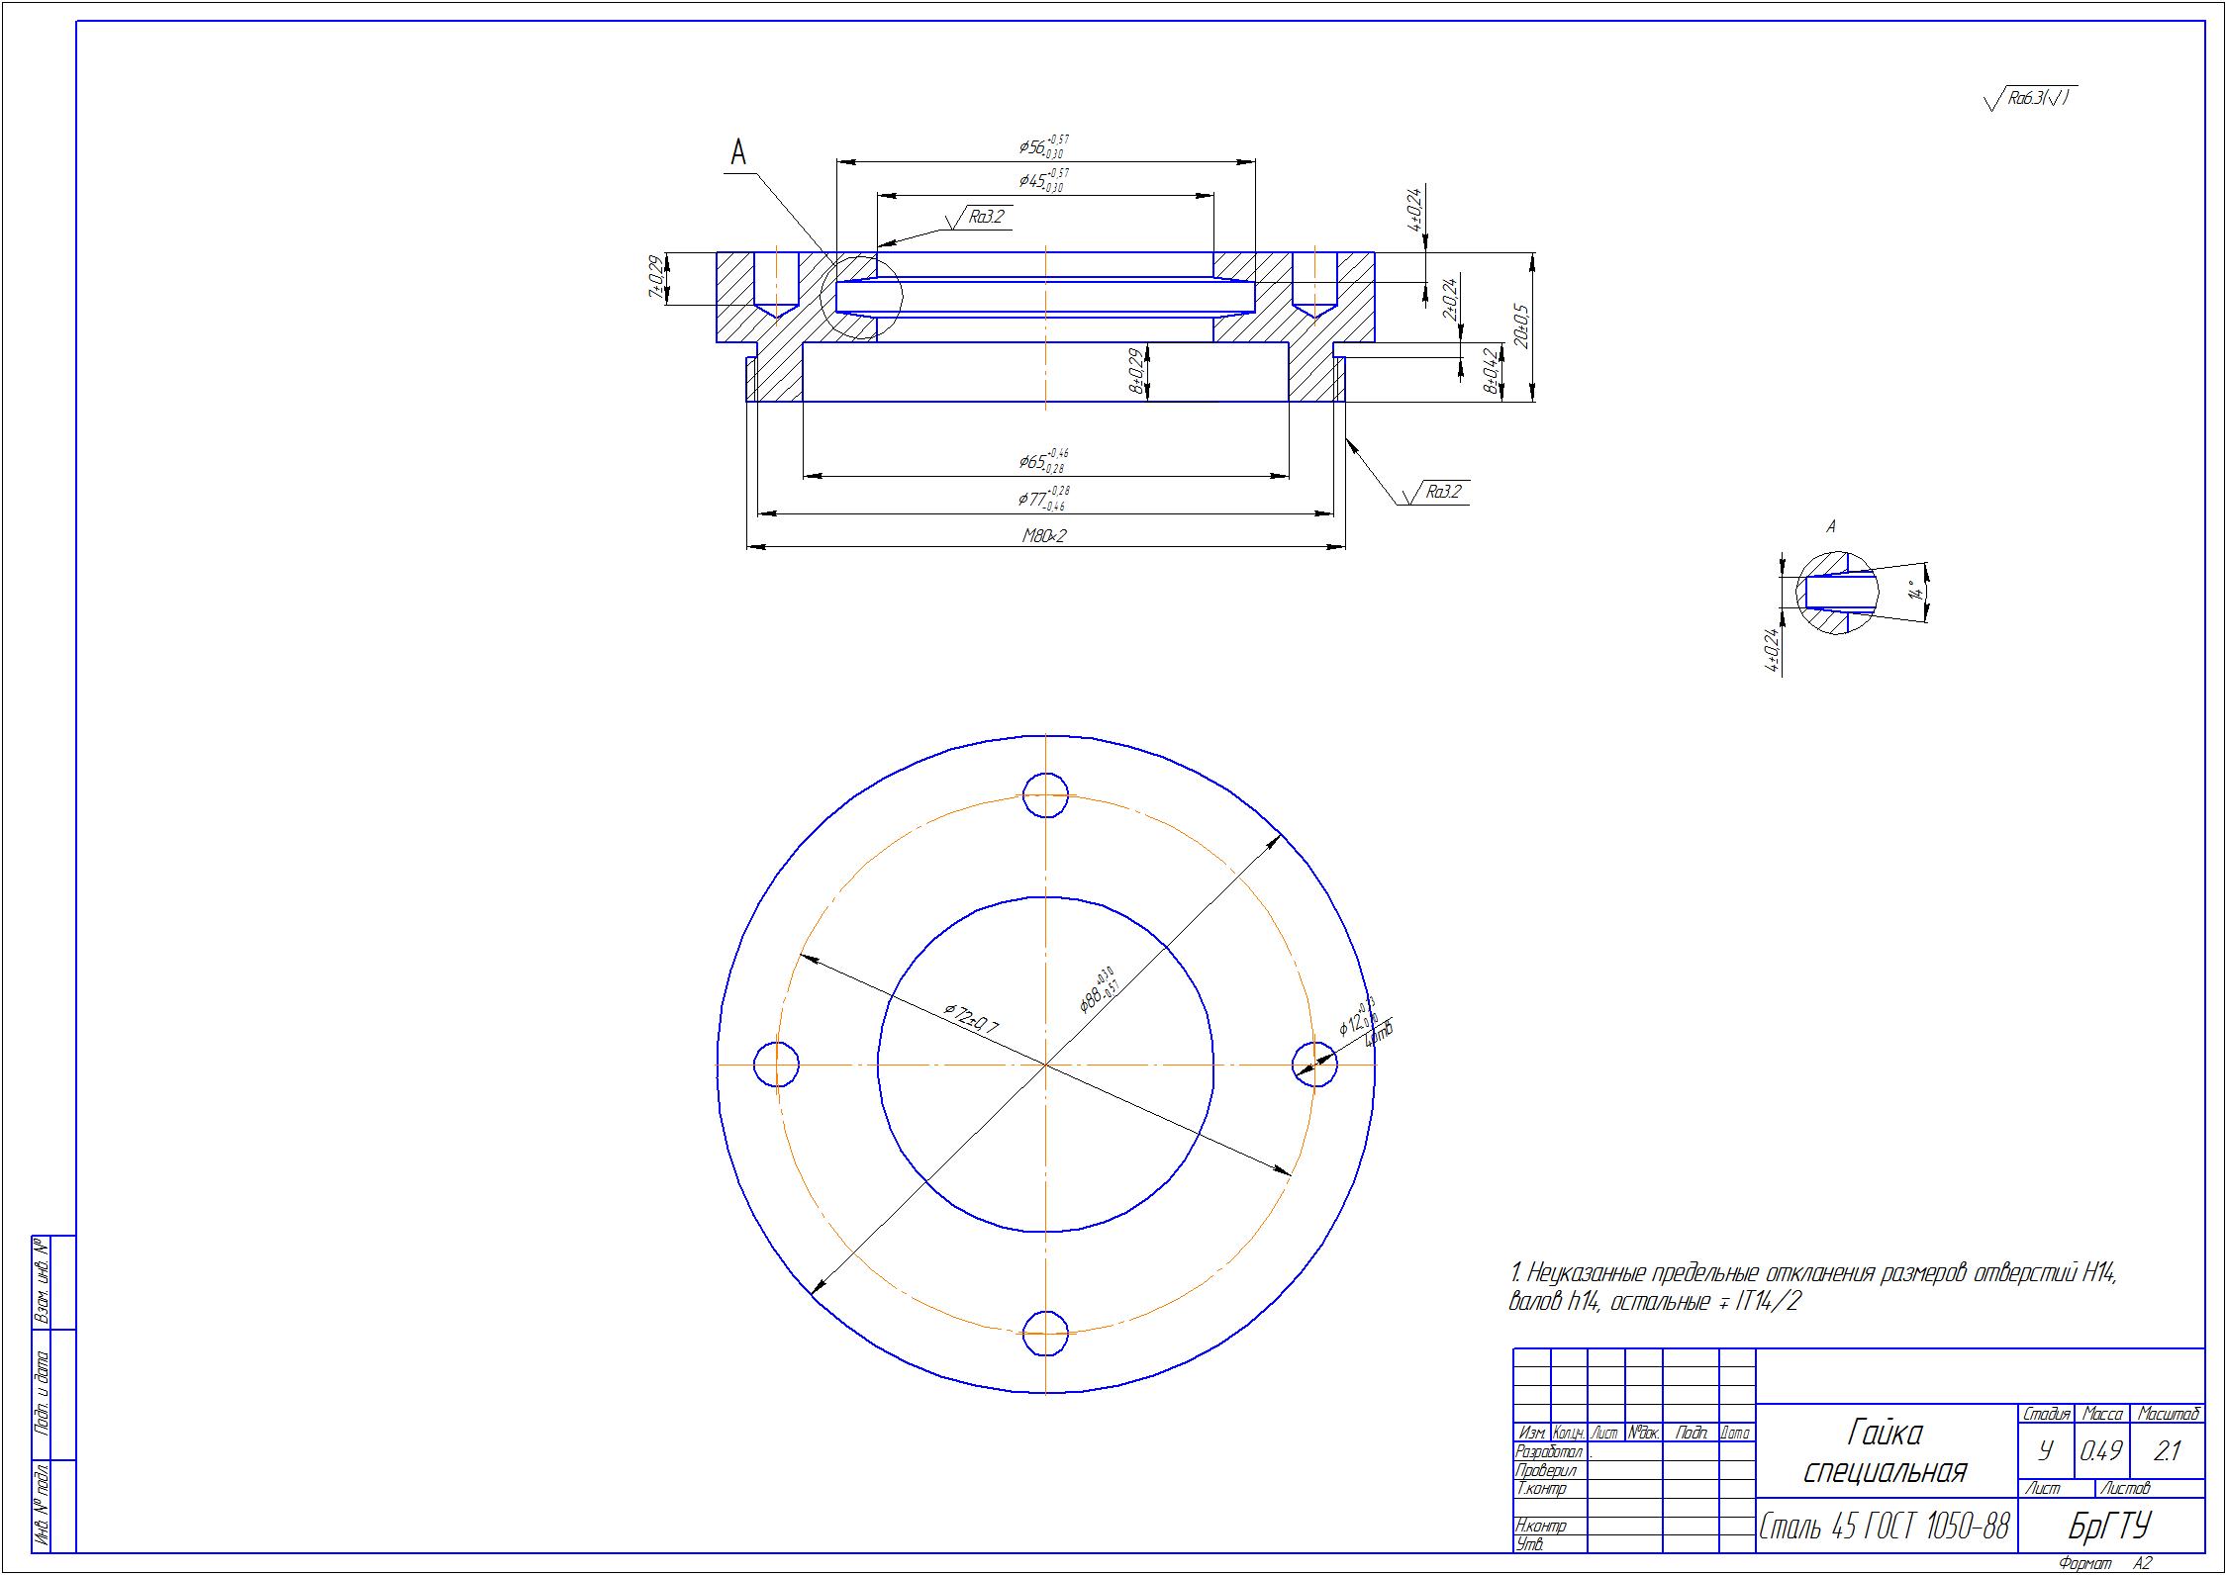Select the φ56 diameter dimension text
Image resolution: width=2226 pixels, height=1575 pixels.
click(x=1043, y=146)
